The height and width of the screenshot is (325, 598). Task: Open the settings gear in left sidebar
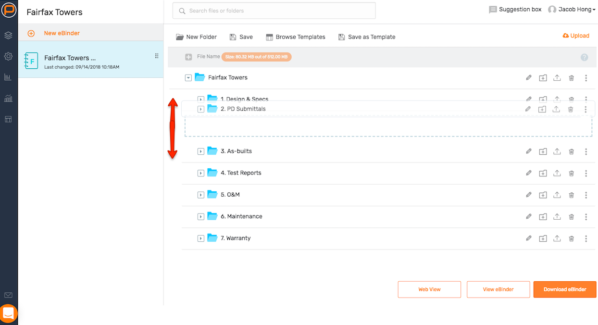(x=8, y=56)
